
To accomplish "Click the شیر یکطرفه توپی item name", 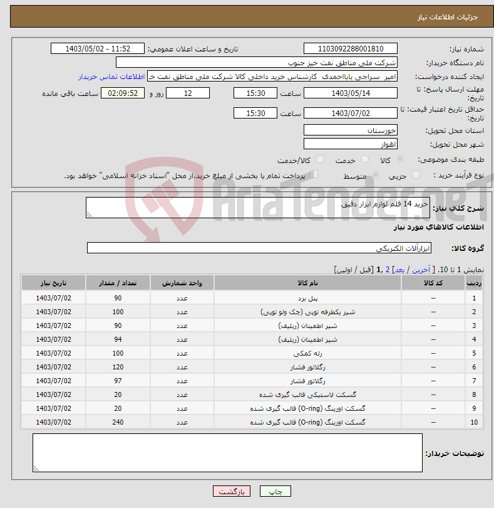I will pyautogui.click(x=307, y=312).
